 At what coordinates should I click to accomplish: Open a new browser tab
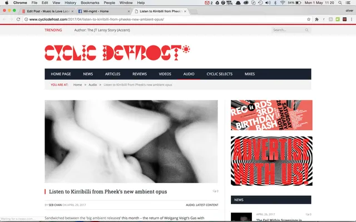[194, 12]
